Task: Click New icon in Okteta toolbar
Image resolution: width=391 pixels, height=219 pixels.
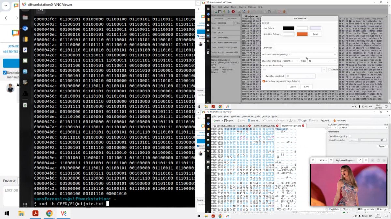Action: (214, 120)
